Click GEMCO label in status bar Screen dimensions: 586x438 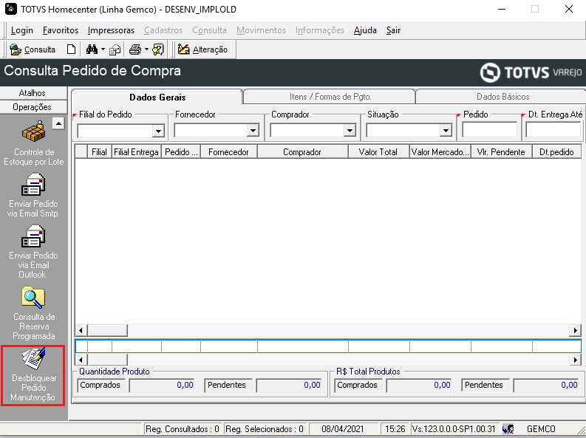pos(541,429)
